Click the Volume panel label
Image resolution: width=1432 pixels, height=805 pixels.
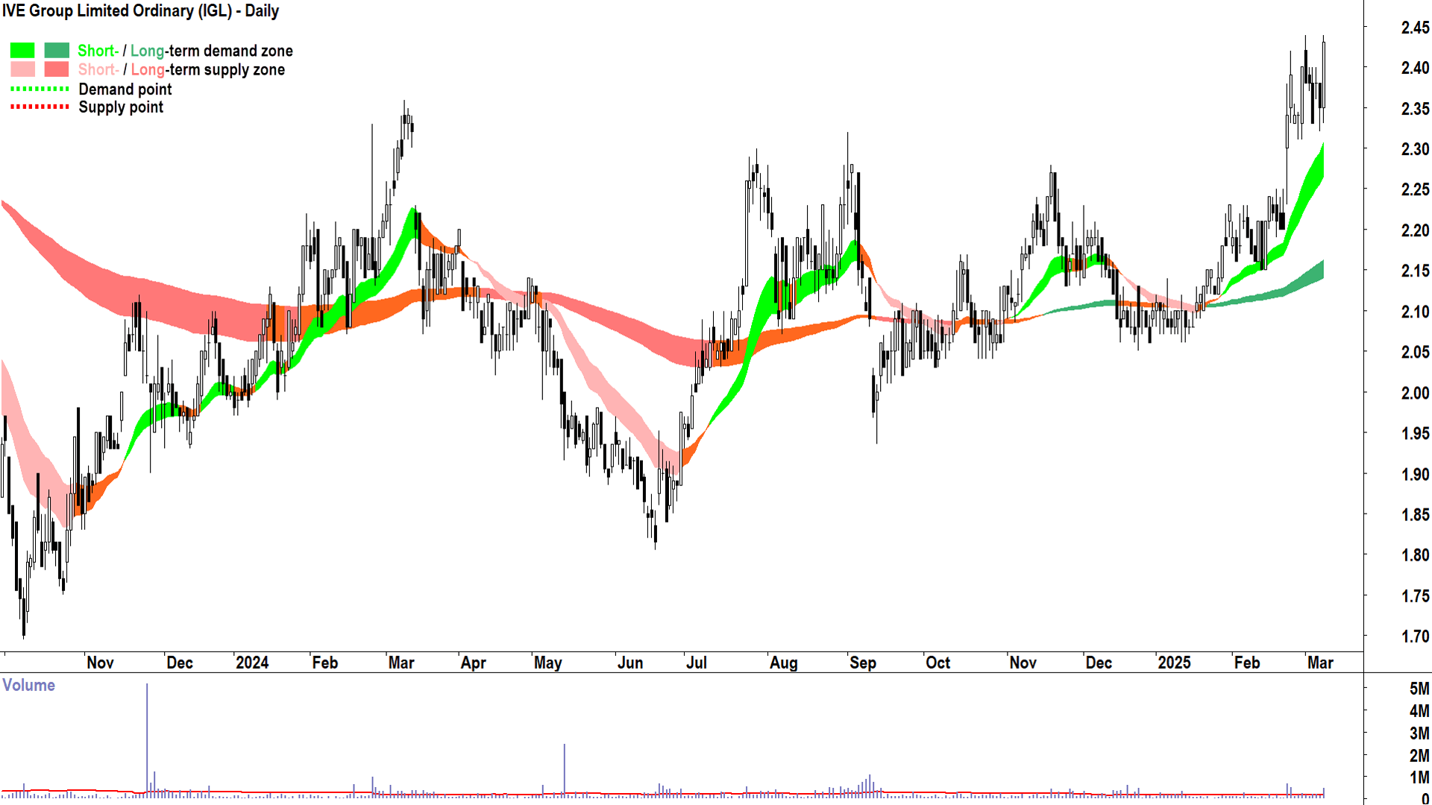click(28, 685)
